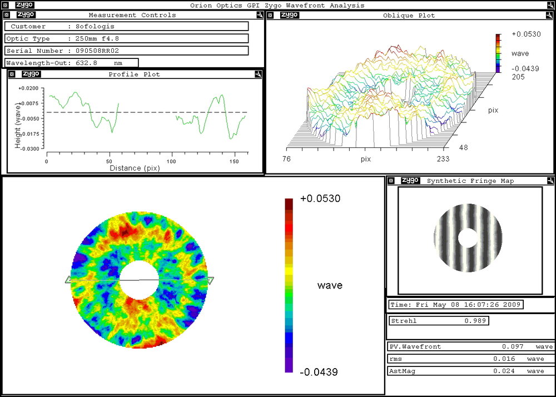
Task: Select the Strehl result box
Action: pyautogui.click(x=439, y=321)
